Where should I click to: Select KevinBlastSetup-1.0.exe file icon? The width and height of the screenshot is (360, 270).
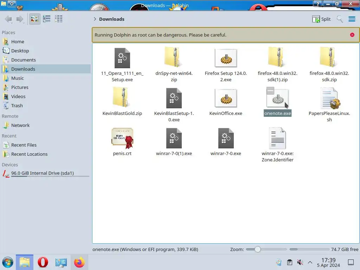click(x=174, y=98)
